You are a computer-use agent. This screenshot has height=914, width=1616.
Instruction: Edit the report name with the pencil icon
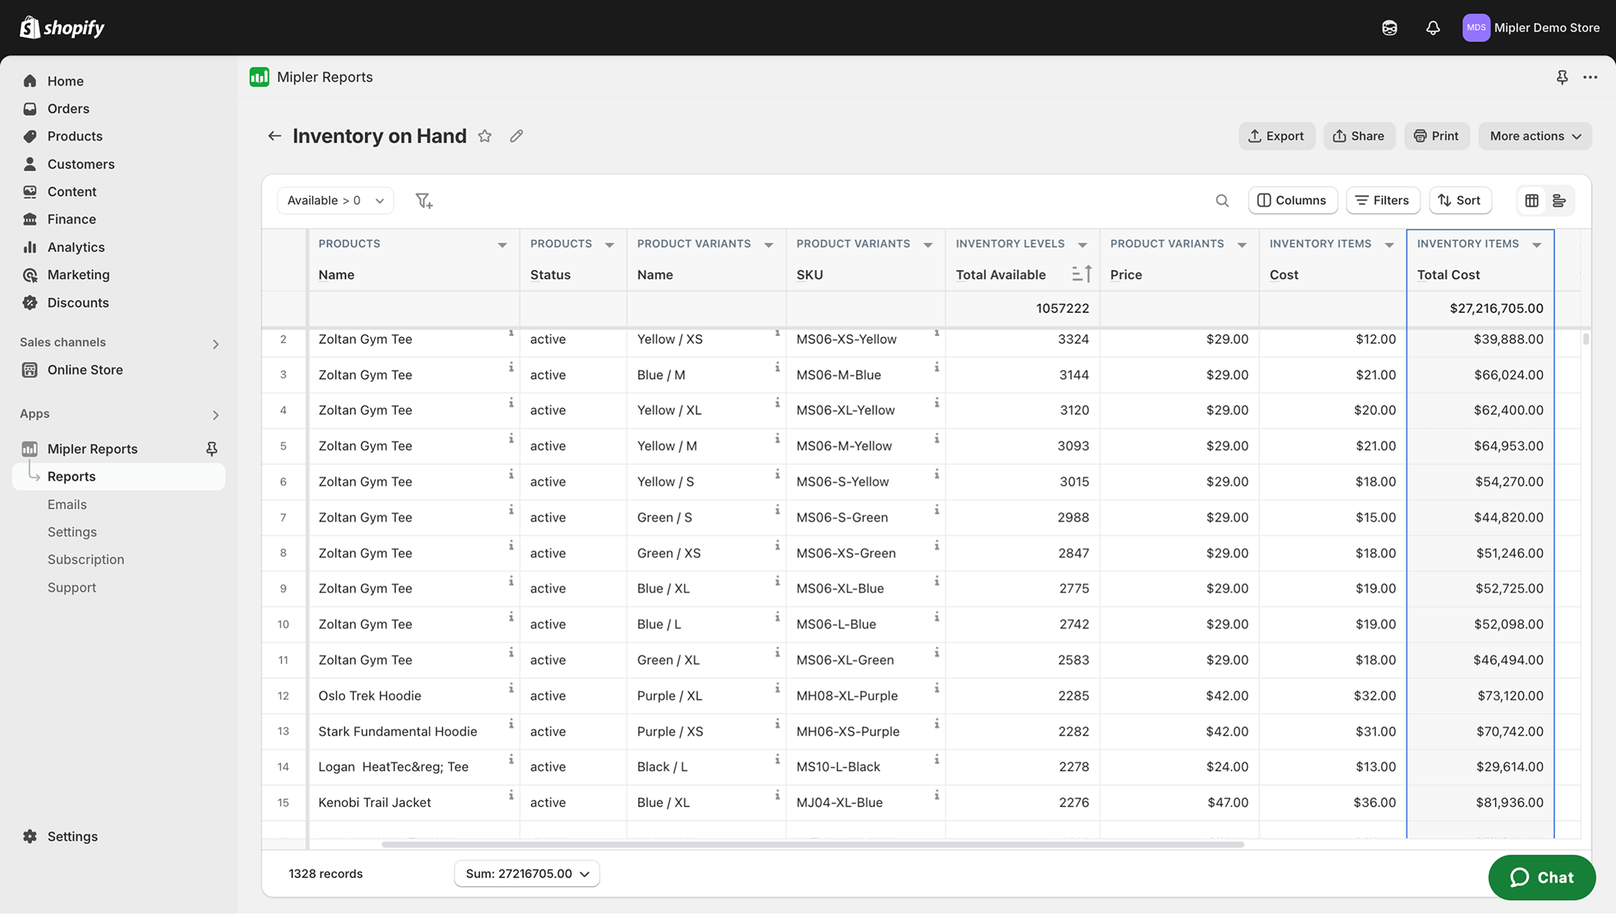coord(516,136)
